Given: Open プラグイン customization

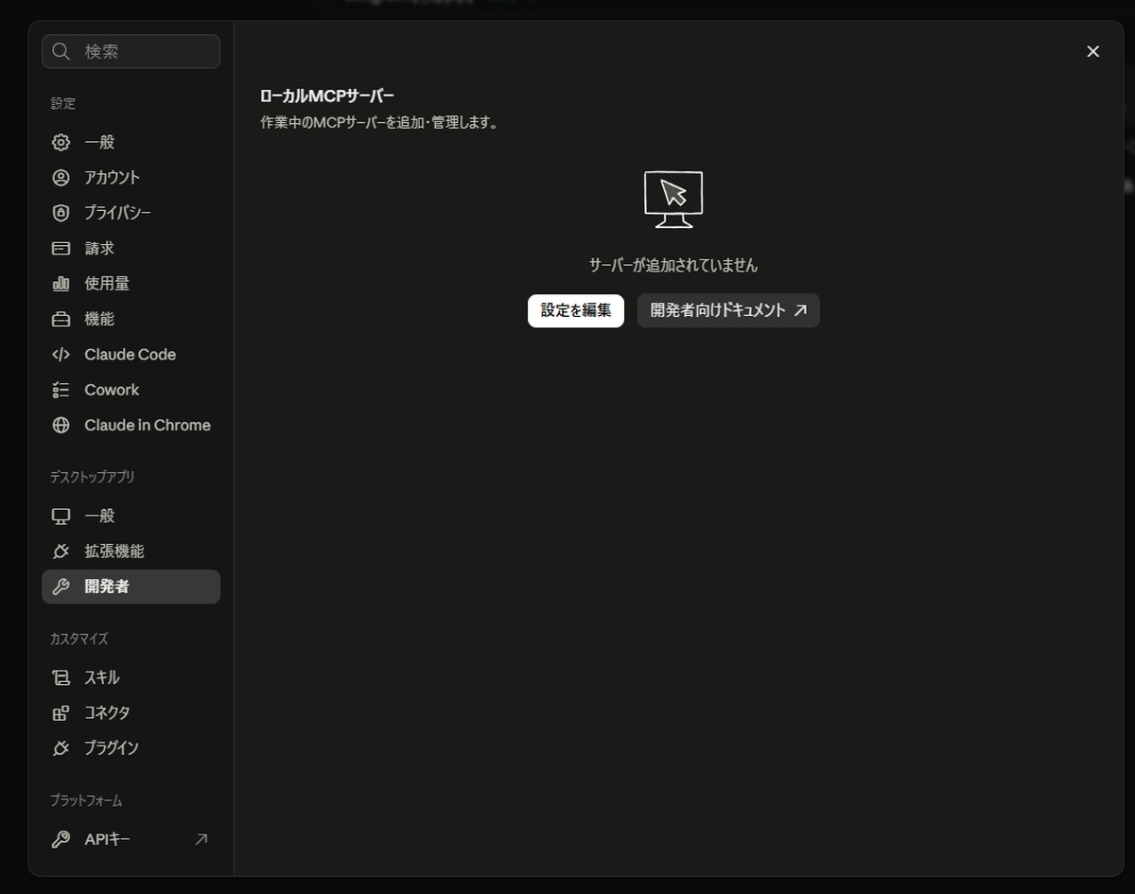Looking at the screenshot, I should (x=131, y=748).
